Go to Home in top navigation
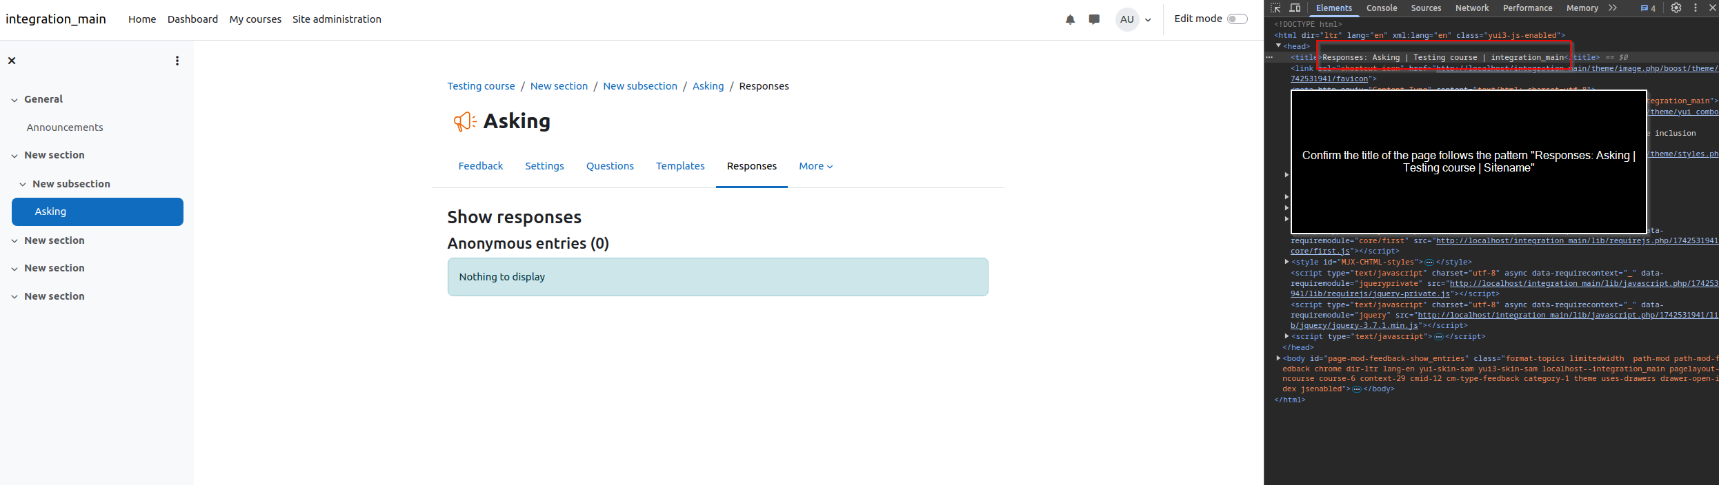Image resolution: width=1719 pixels, height=485 pixels. pos(142,19)
